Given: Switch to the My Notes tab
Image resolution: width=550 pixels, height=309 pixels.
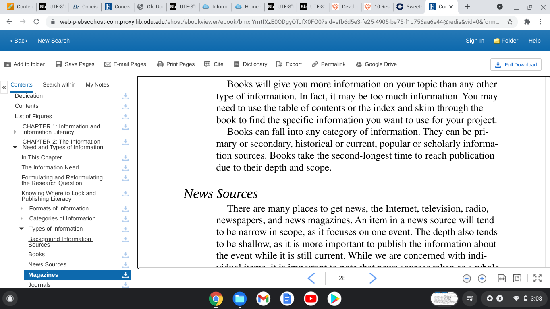Looking at the screenshot, I should (x=98, y=84).
